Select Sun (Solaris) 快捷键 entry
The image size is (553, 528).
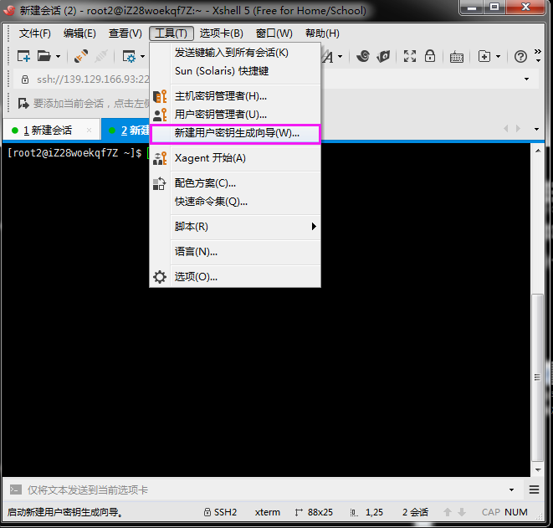pyautogui.click(x=235, y=71)
